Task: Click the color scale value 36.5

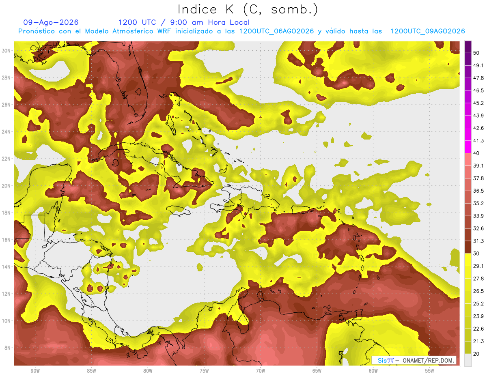Action: click(x=478, y=191)
